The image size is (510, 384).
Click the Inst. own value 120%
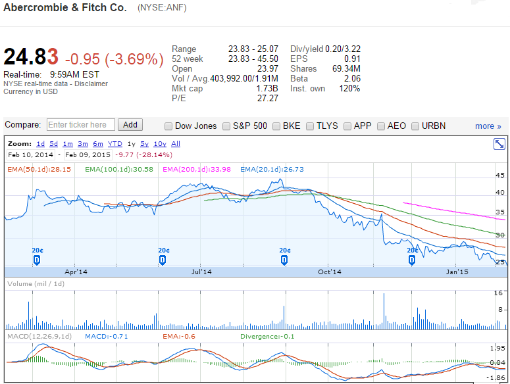point(349,88)
